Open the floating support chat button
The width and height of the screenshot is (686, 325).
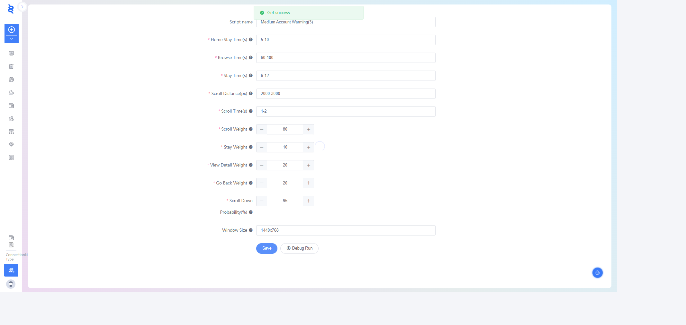pyautogui.click(x=597, y=273)
